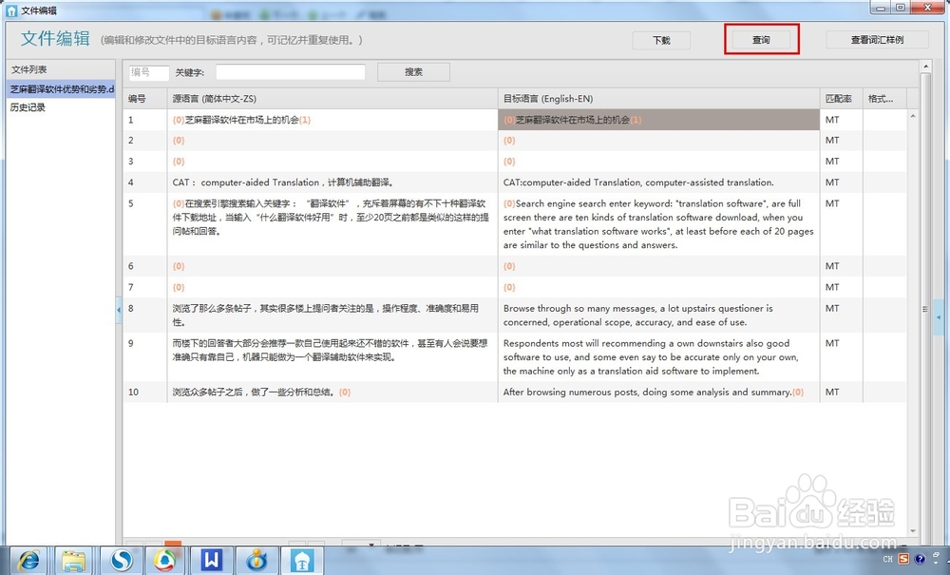Image resolution: width=950 pixels, height=575 pixels.
Task: Expand right side panel arrow
Action: tap(939, 317)
